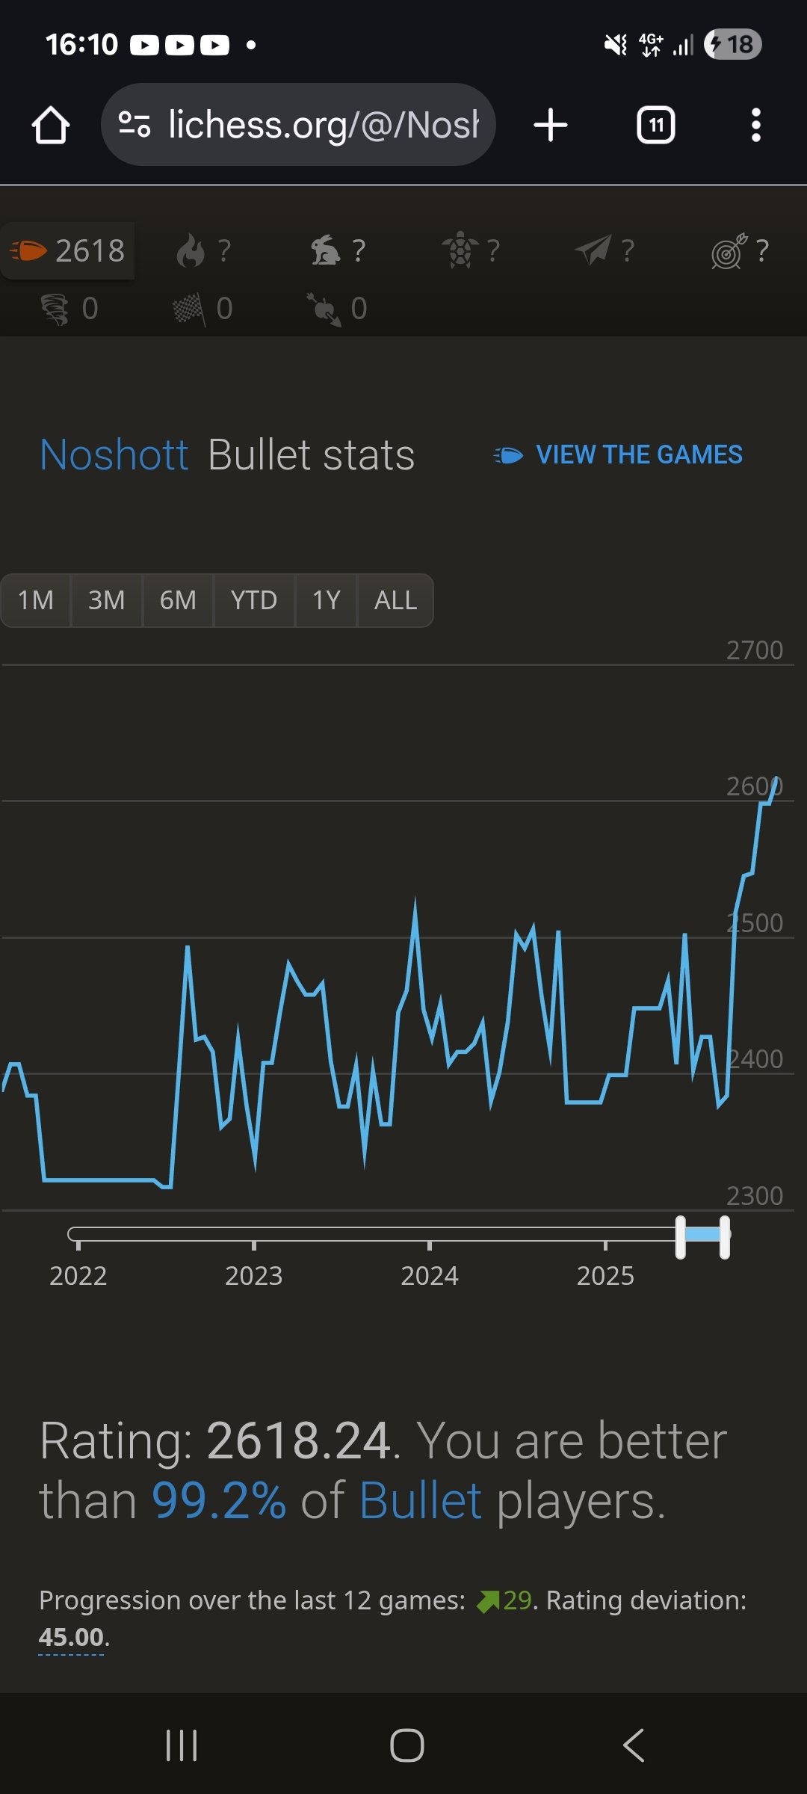This screenshot has height=1794, width=807.
Task: Set chart range to YTD
Action: click(254, 600)
